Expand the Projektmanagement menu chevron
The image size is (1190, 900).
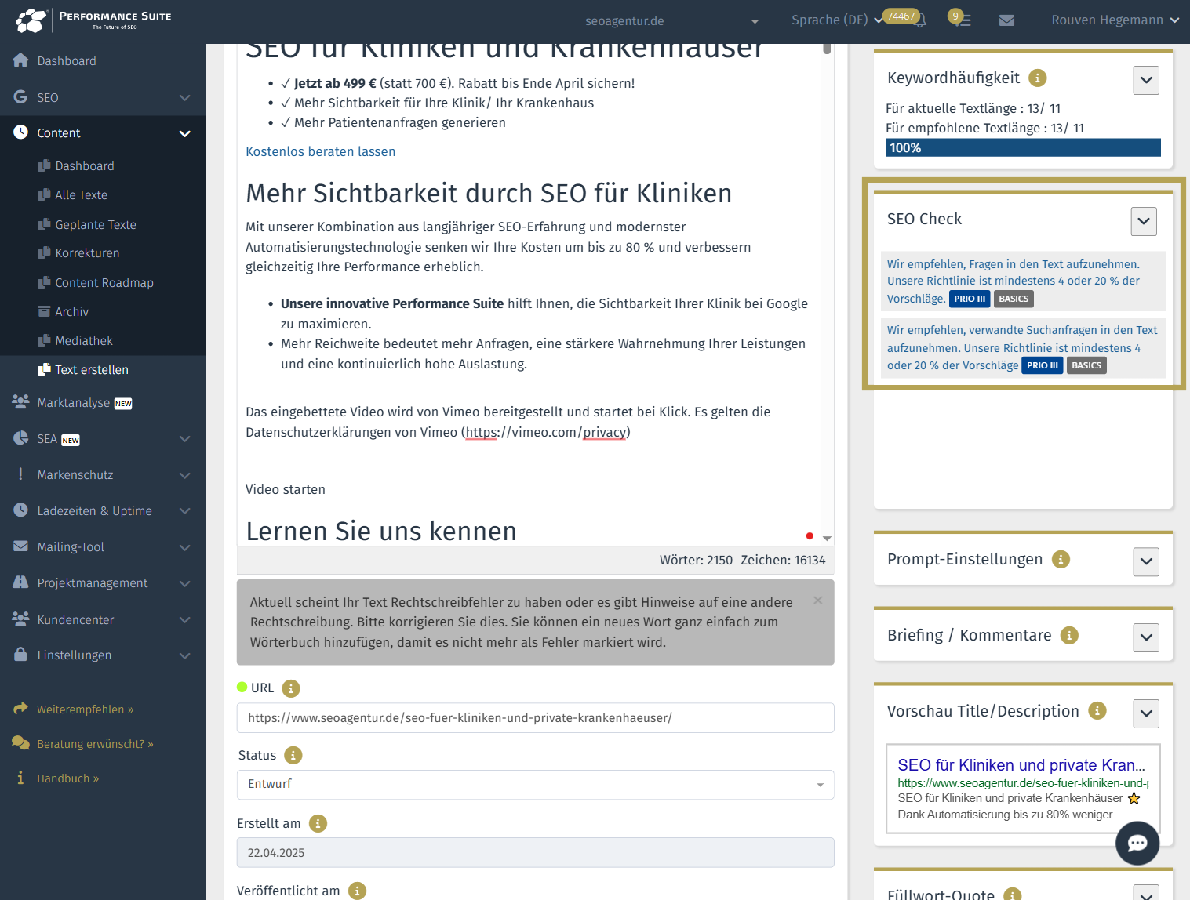pos(185,584)
